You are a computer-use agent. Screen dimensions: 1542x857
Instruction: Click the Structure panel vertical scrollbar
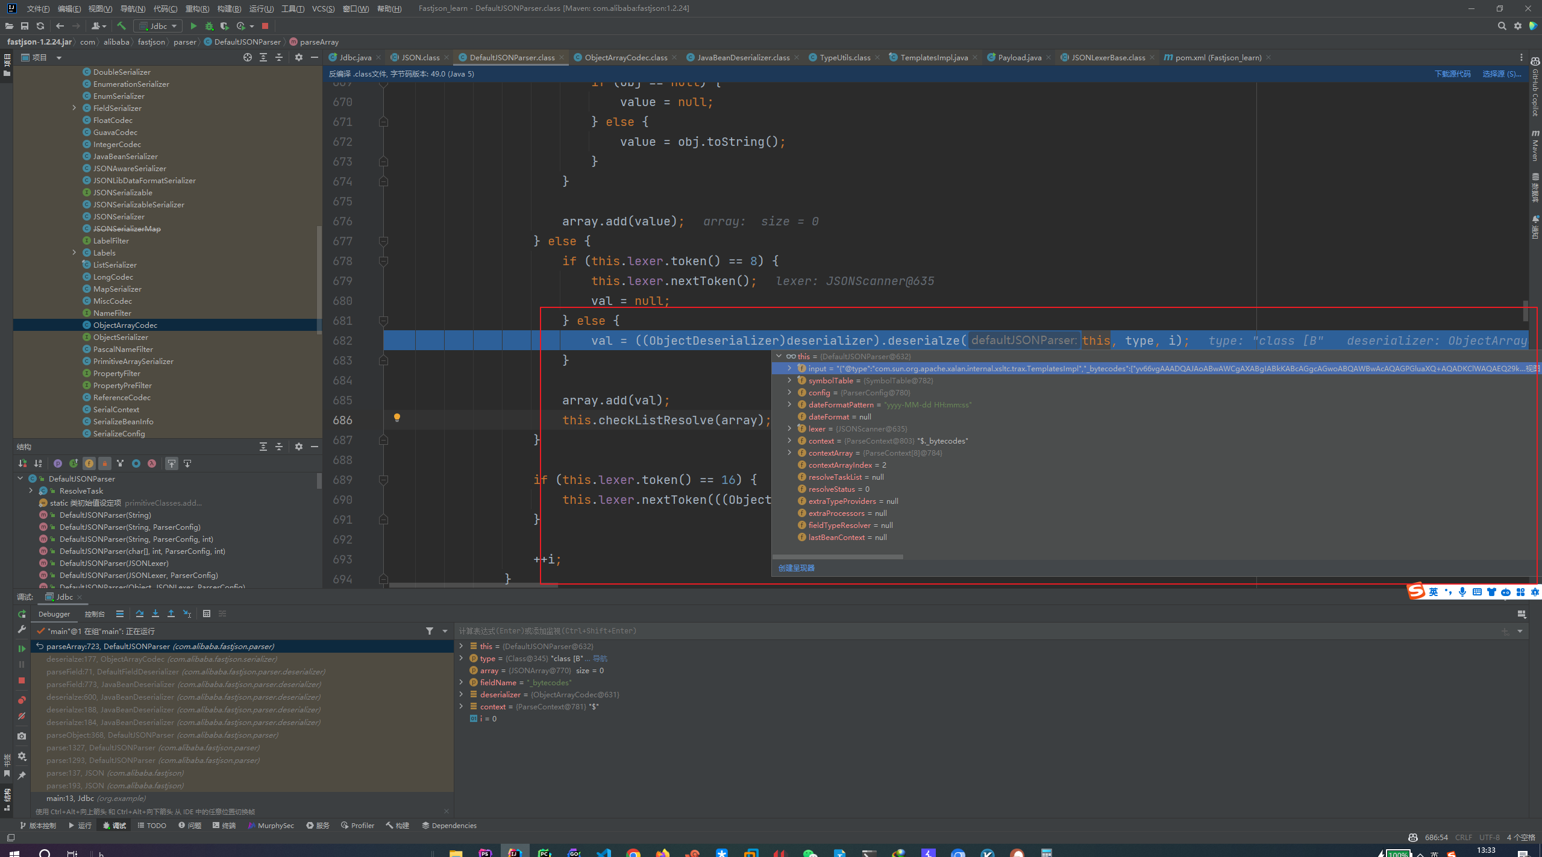coord(319,481)
